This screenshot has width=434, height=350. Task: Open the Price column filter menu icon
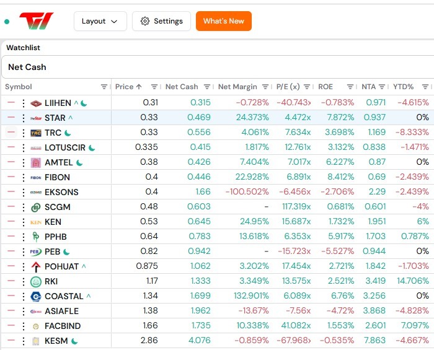pos(154,87)
